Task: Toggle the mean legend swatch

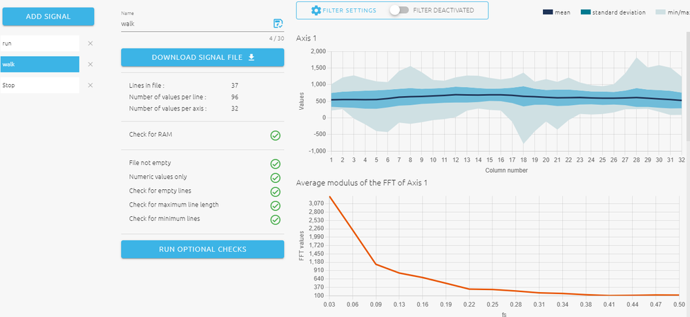Action: tap(548, 12)
